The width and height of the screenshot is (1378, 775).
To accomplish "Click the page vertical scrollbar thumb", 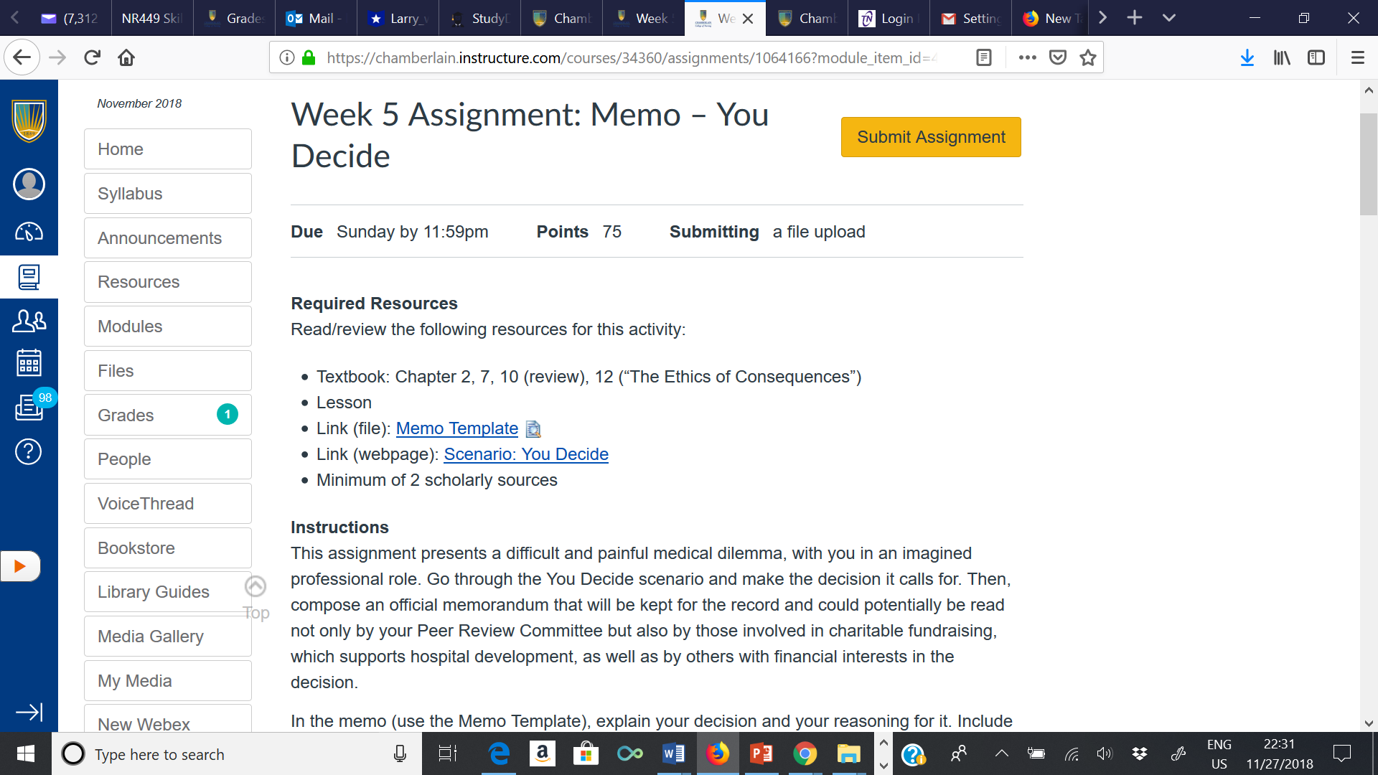I will point(1368,165).
